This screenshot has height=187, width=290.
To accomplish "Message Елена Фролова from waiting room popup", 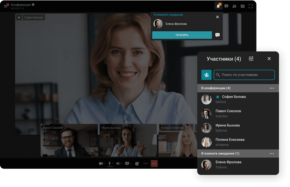I will [x=217, y=35].
